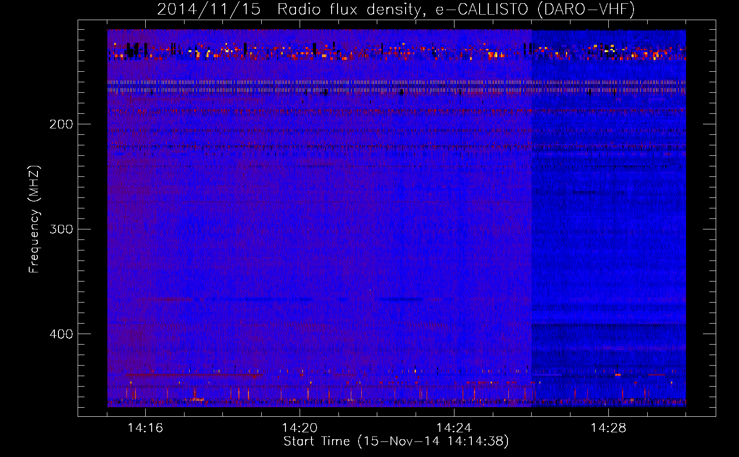Click the 'Frequency (MHZ)' y-axis label
The image size is (739, 457).
(x=35, y=219)
